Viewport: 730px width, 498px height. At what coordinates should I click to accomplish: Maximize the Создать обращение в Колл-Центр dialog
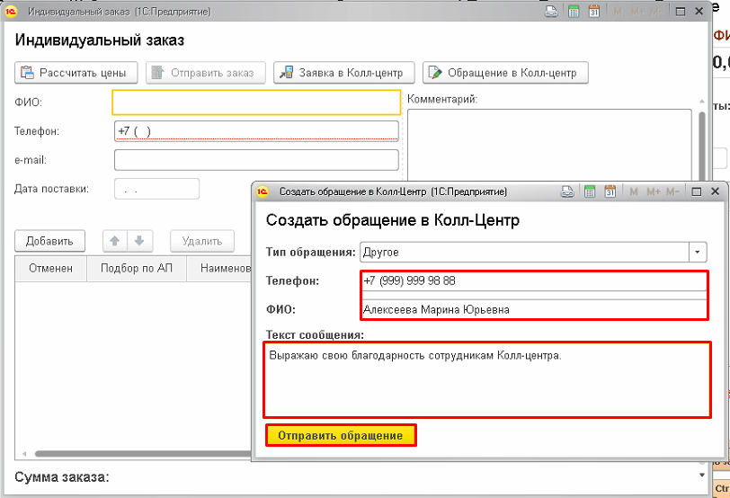click(x=696, y=191)
